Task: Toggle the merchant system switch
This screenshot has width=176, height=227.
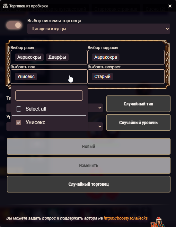Action: (x=14, y=25)
